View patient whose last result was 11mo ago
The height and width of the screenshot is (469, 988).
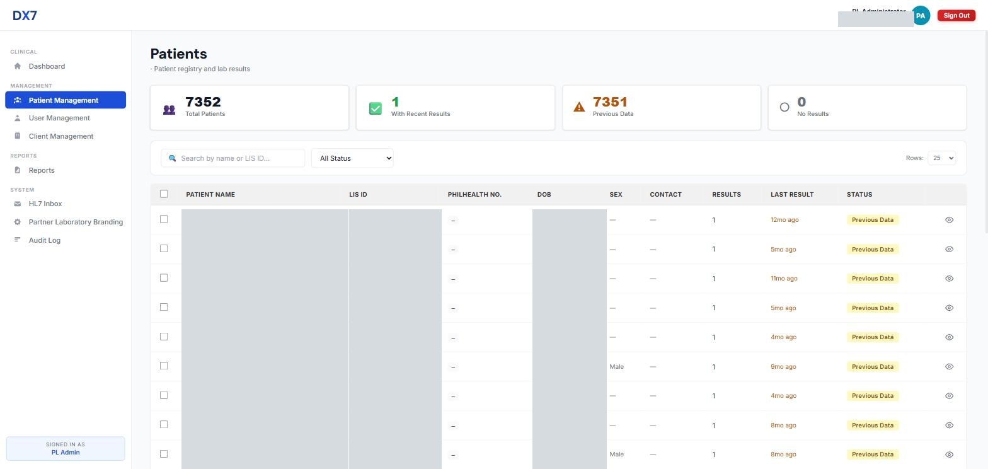point(949,279)
